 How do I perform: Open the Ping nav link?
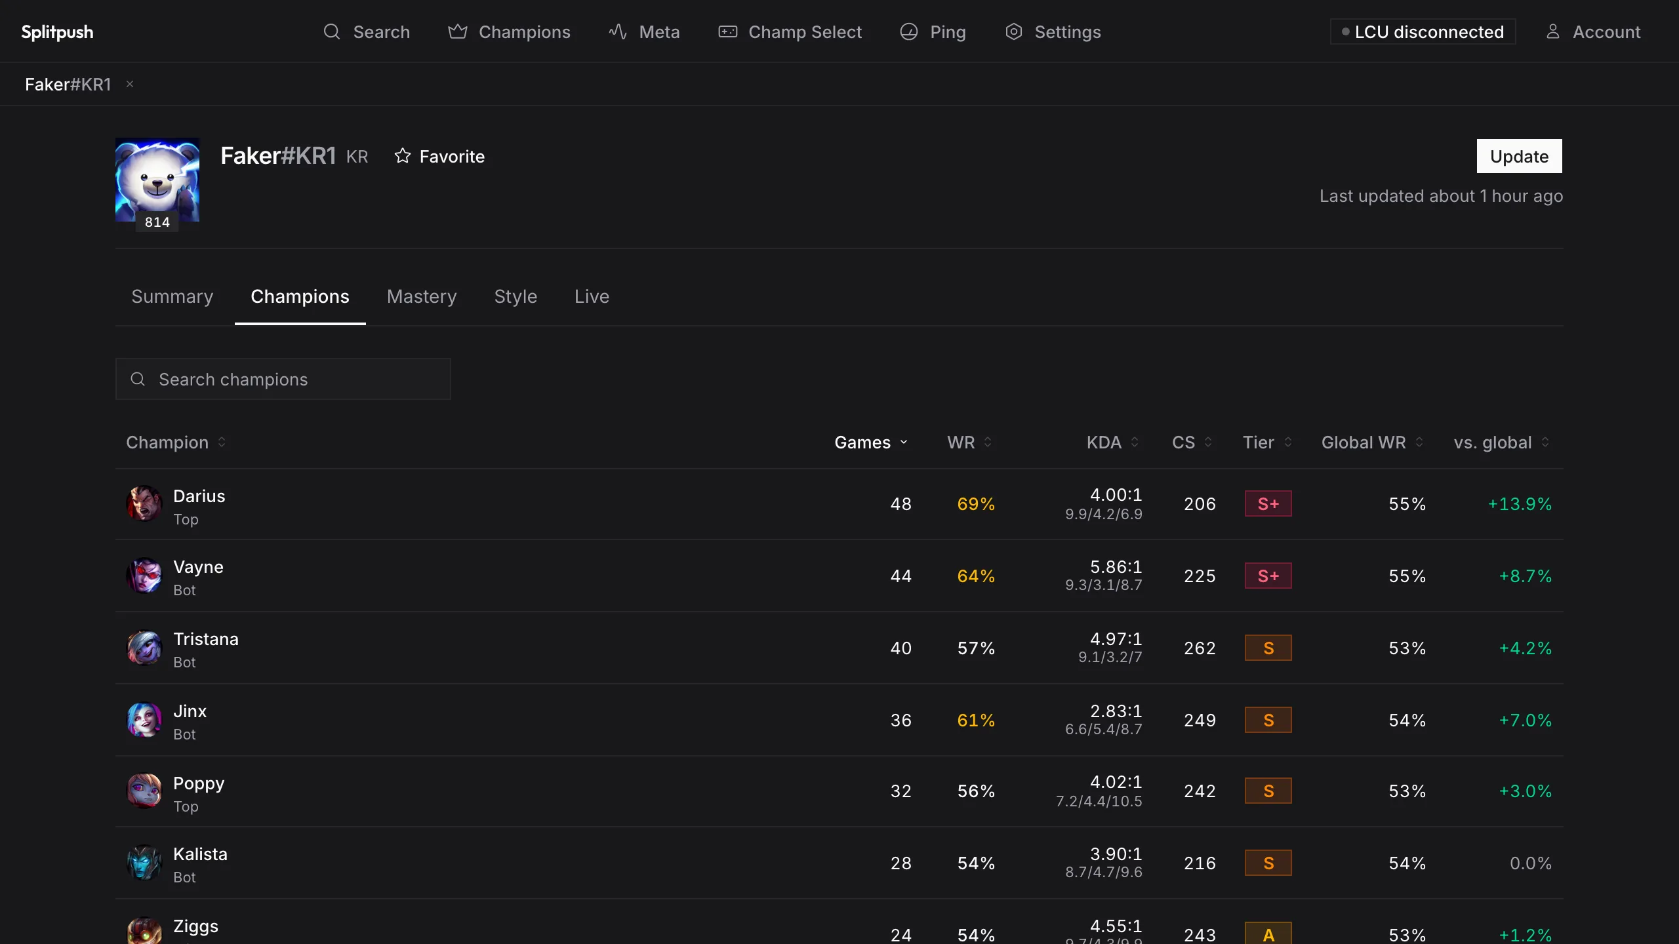[933, 31]
